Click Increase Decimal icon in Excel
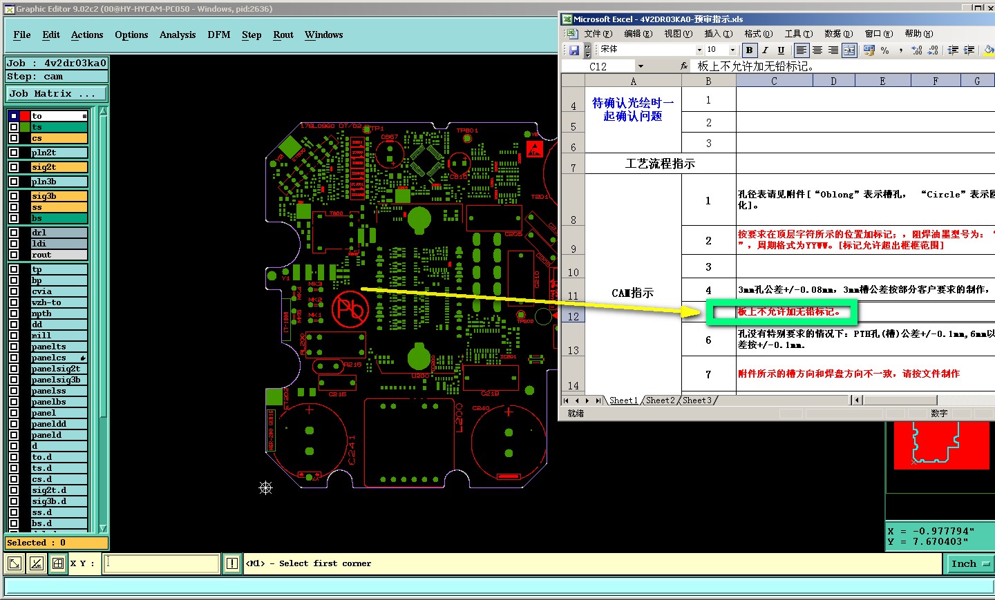995x600 pixels. (917, 50)
